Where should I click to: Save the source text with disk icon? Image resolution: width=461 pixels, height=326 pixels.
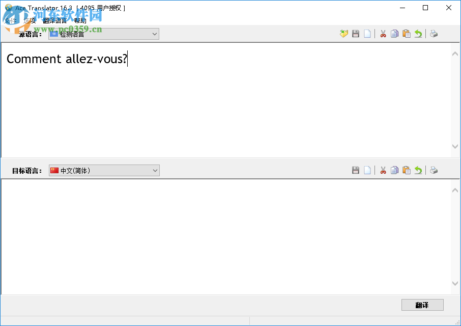point(356,34)
